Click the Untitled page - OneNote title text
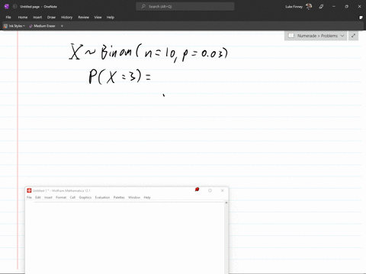 pyautogui.click(x=39, y=7)
